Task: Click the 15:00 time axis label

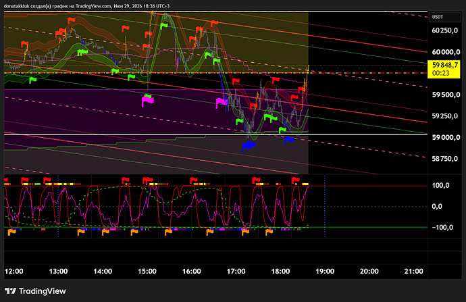Action: point(147,271)
